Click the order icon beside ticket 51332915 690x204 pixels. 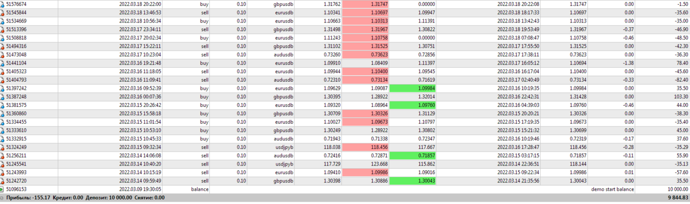[x=3, y=139]
